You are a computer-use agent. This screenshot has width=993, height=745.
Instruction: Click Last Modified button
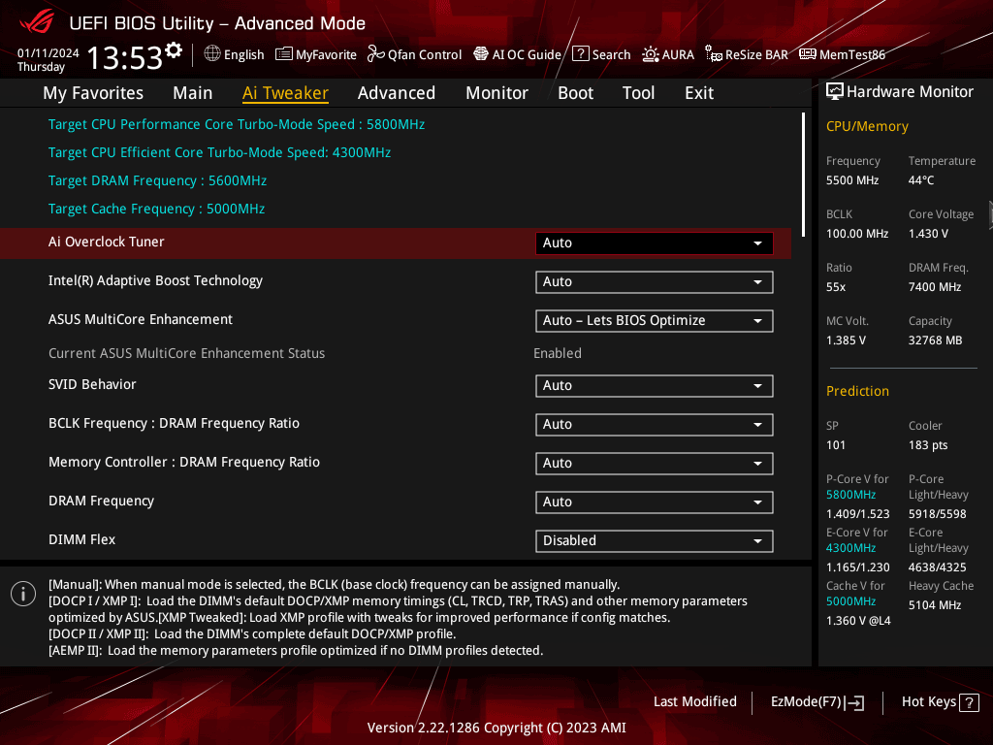[x=695, y=701]
